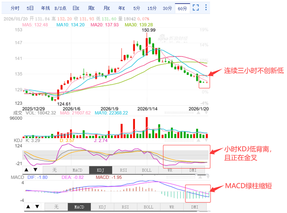This screenshot has height=213, width=287.
Task: Select the highlighted KDJ indicator button
Action: [100, 170]
